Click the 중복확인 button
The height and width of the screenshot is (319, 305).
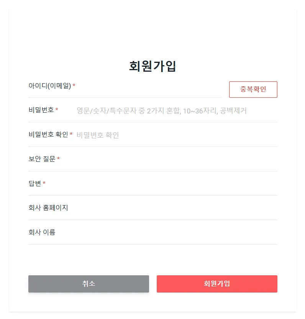point(253,89)
